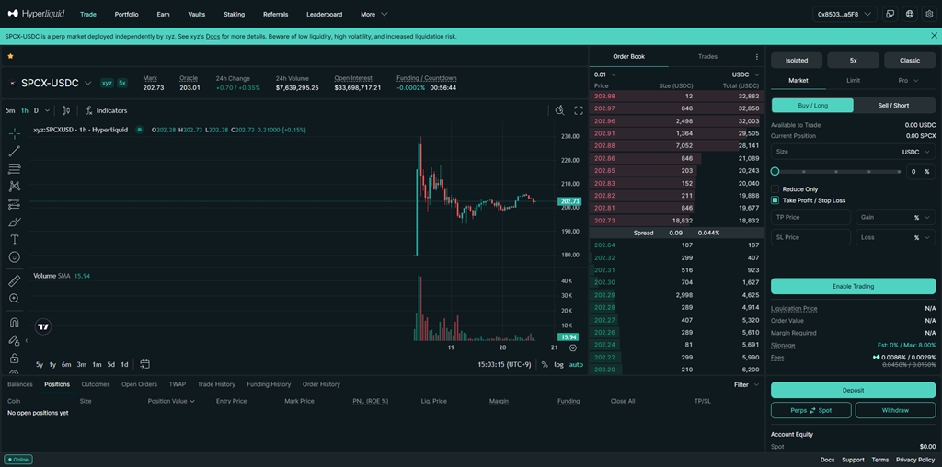The height and width of the screenshot is (467, 942).
Task: Toggle stay-in-drawing-mode pencil lock
Action: [15, 340]
